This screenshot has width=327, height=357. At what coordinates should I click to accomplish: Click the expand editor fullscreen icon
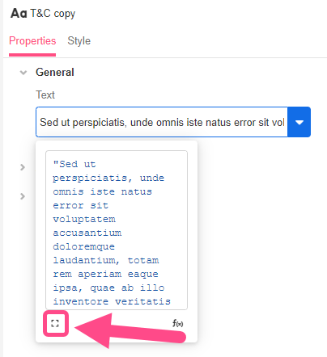55,323
